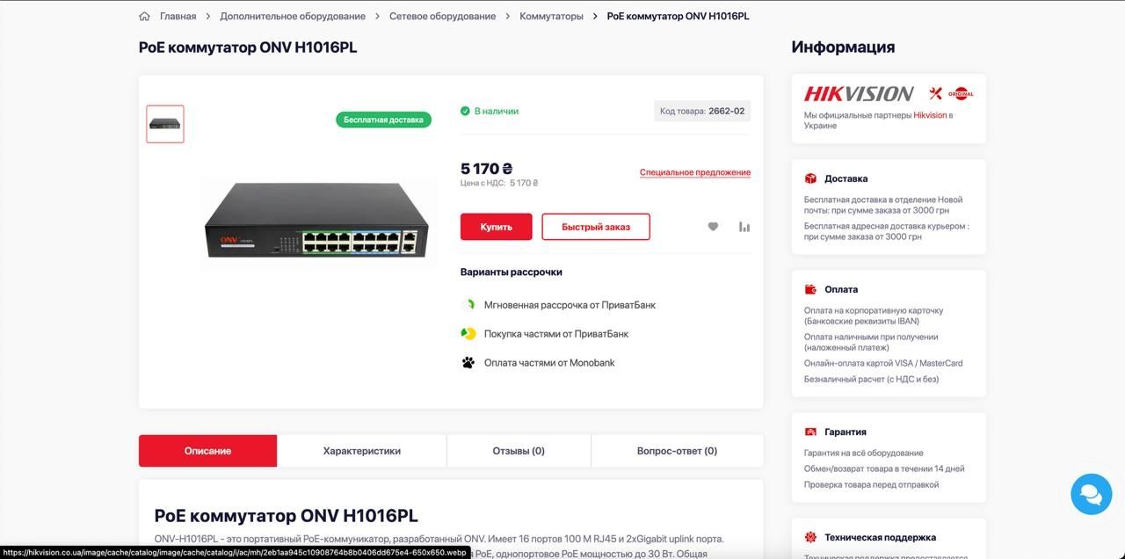Click the description section heading ONV H1016PL
Screen dimensions: 1125x559
[287, 516]
